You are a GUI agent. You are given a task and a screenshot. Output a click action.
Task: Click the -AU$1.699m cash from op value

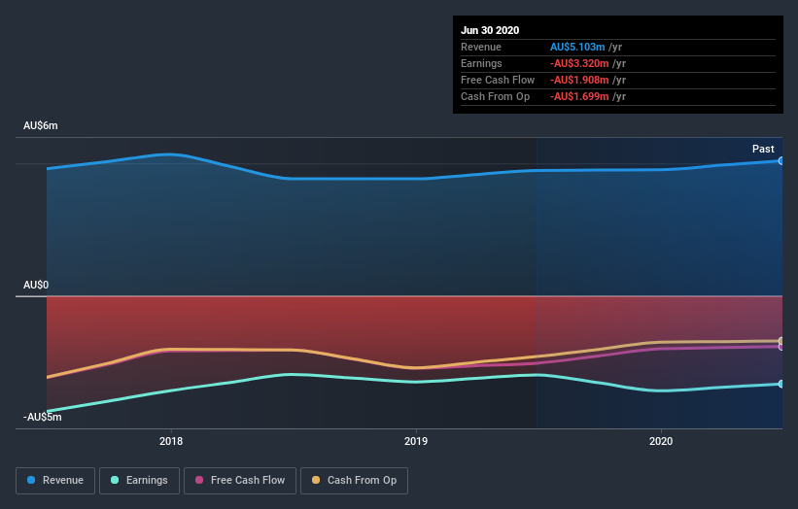pos(579,96)
